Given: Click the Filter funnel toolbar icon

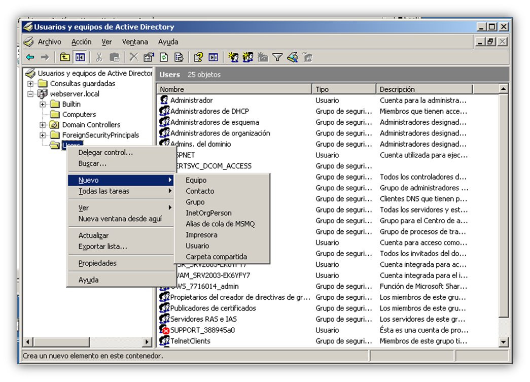Looking at the screenshot, I should pyautogui.click(x=277, y=57).
